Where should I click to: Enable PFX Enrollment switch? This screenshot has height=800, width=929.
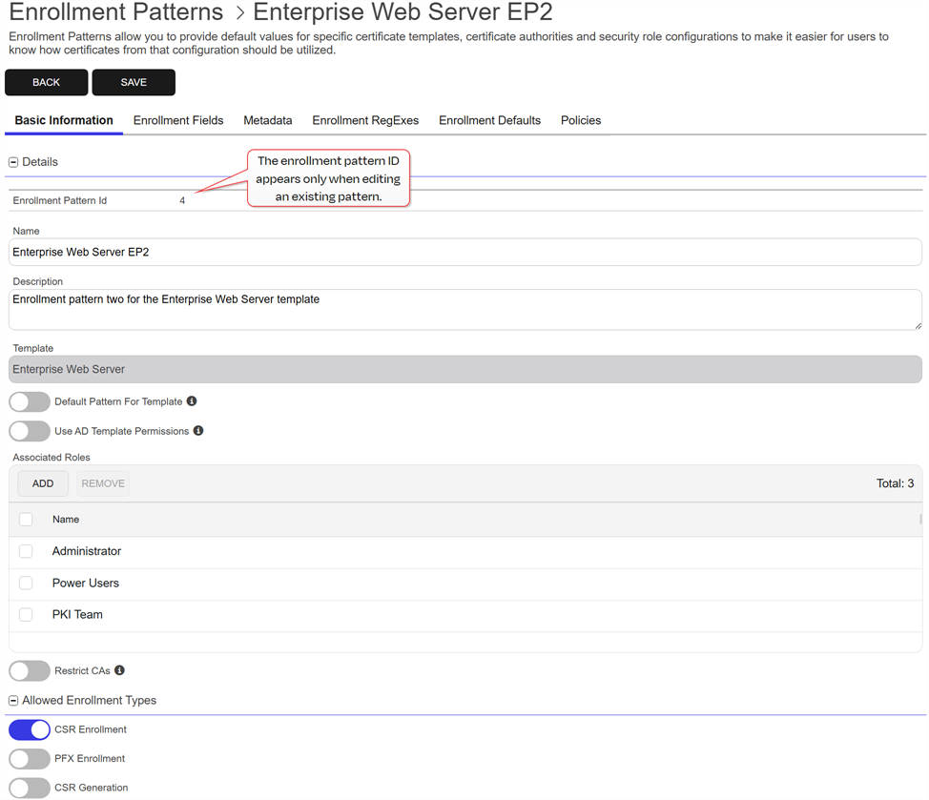tap(30, 759)
